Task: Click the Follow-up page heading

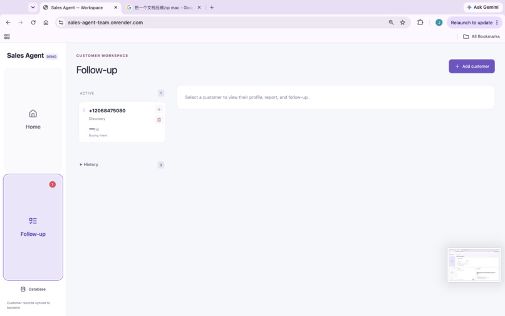Action: [96, 70]
